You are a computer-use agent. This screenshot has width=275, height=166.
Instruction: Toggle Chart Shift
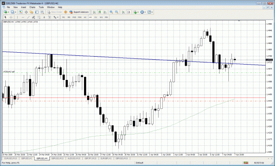[129, 12]
